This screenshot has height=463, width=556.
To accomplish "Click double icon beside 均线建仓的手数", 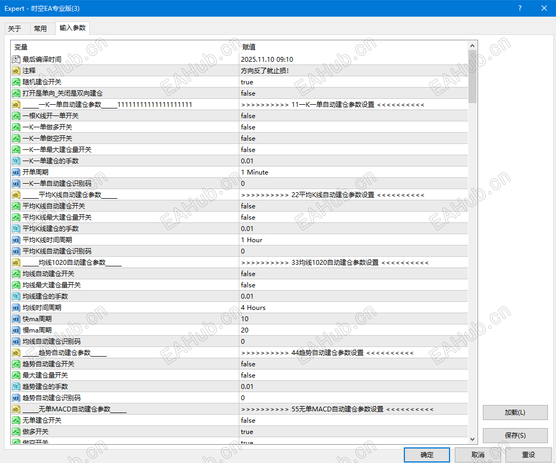I will 16,296.
